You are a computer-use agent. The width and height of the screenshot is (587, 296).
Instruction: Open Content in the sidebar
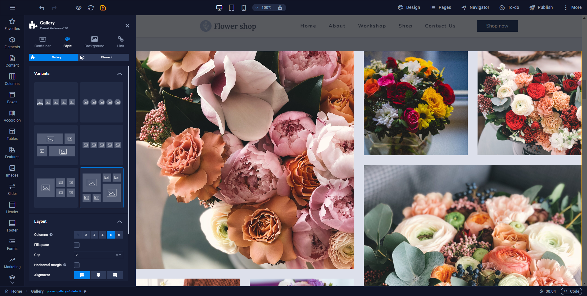pos(12,61)
